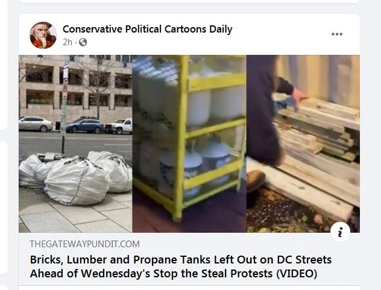
Task: Open the yellow propane tank rack image
Action: 189,143
